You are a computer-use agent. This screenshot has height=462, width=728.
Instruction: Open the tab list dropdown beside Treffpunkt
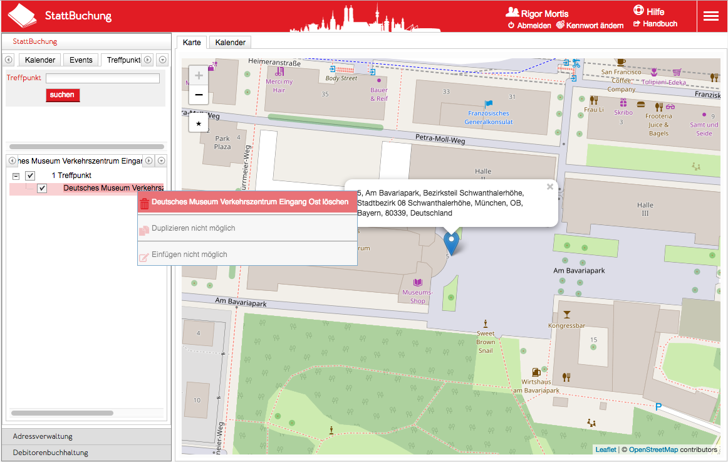pyautogui.click(x=162, y=60)
